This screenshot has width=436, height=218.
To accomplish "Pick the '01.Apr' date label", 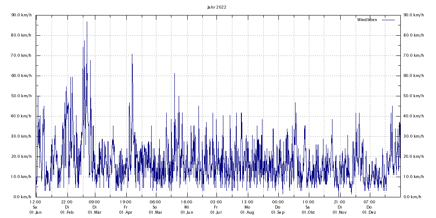I will (125, 212).
